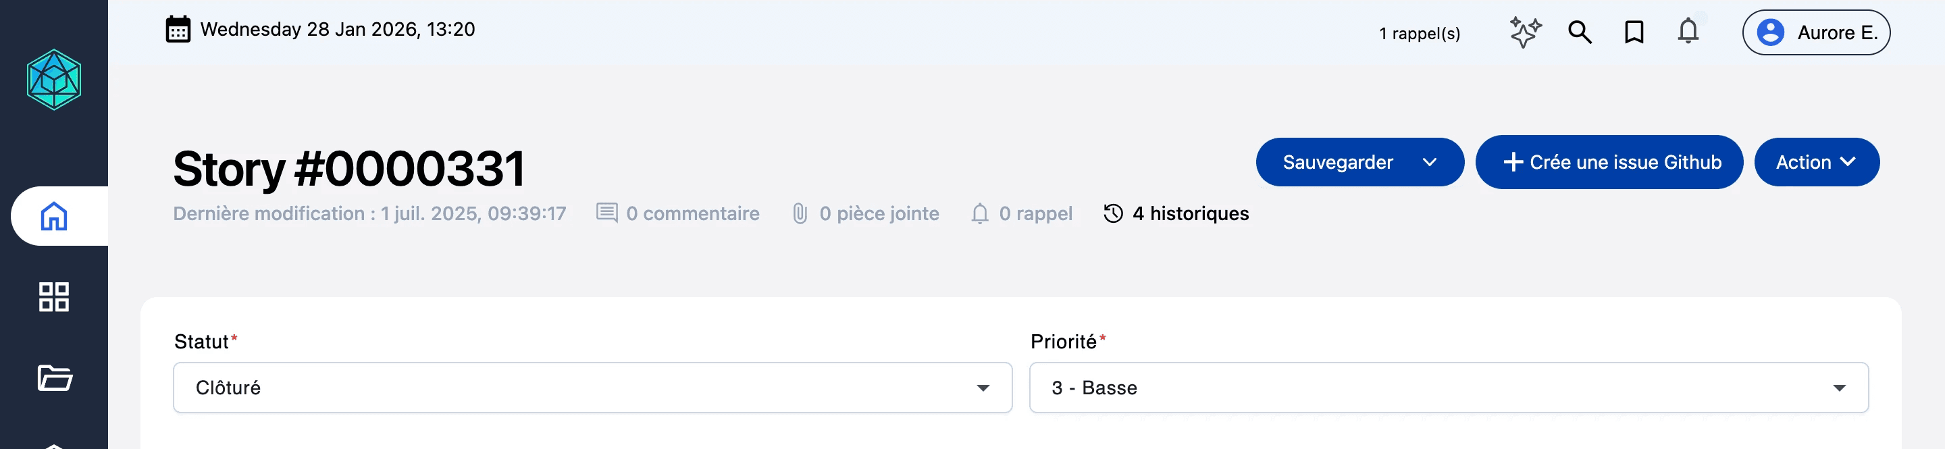Image resolution: width=1945 pixels, height=449 pixels.
Task: Open the Aurore E. user menu
Action: 1816,32
